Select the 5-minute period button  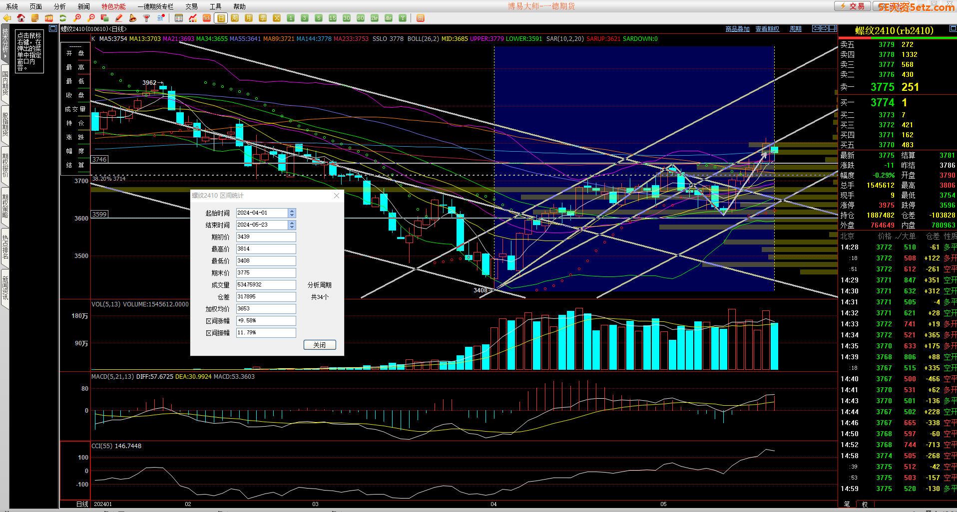(319, 18)
